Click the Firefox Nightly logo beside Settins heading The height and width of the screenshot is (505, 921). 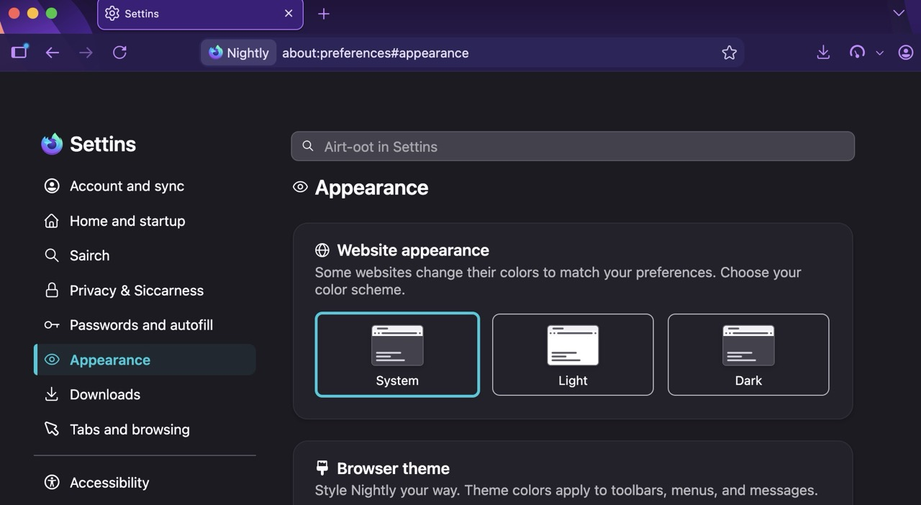52,144
